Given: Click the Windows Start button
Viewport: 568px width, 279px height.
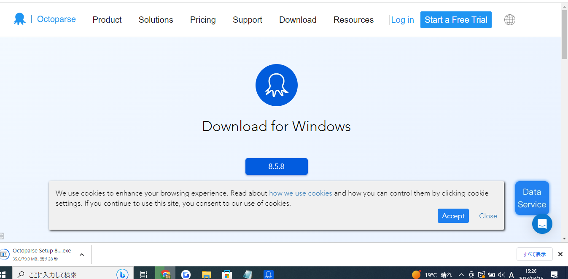Looking at the screenshot, I should pos(3,274).
